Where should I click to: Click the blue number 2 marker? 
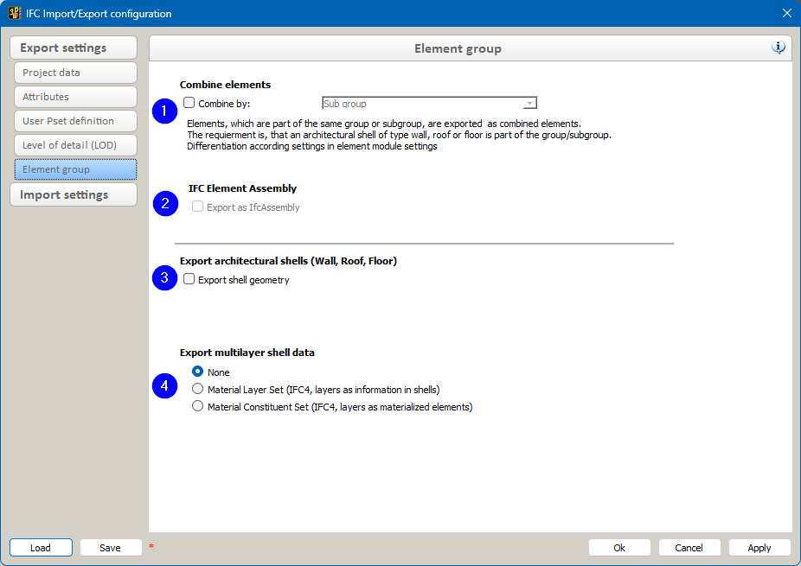(x=164, y=204)
